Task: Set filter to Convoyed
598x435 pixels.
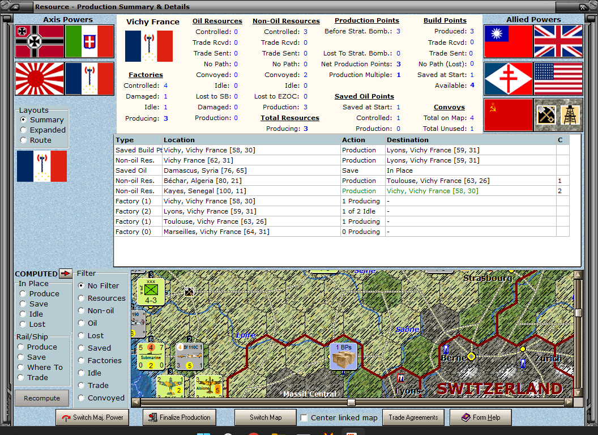Action: [101, 398]
